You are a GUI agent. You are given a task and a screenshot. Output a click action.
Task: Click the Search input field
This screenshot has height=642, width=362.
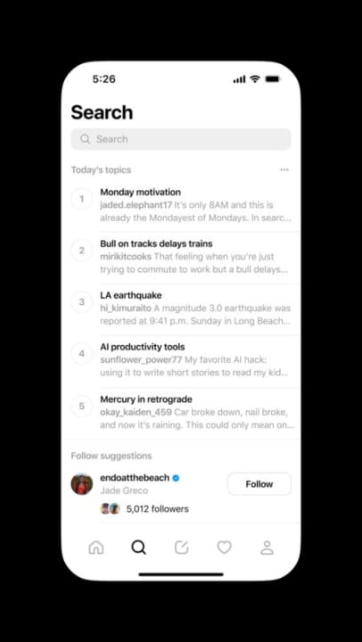tap(181, 139)
